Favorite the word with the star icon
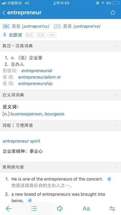Viewport: 121px width, 215px height. click(x=113, y=13)
